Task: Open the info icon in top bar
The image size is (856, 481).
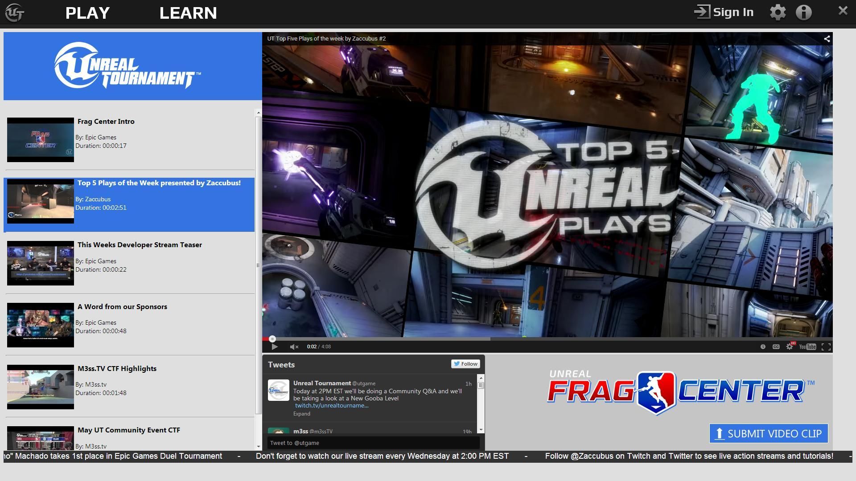Action: click(x=804, y=12)
